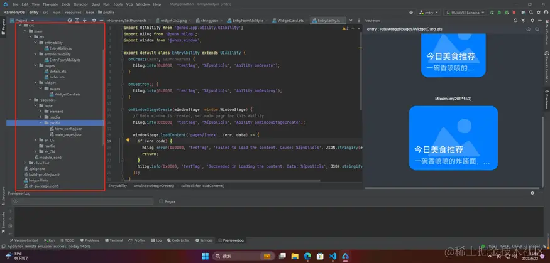550x263 pixels.
Task: Open Previewer panel settings gear
Action: point(532,21)
